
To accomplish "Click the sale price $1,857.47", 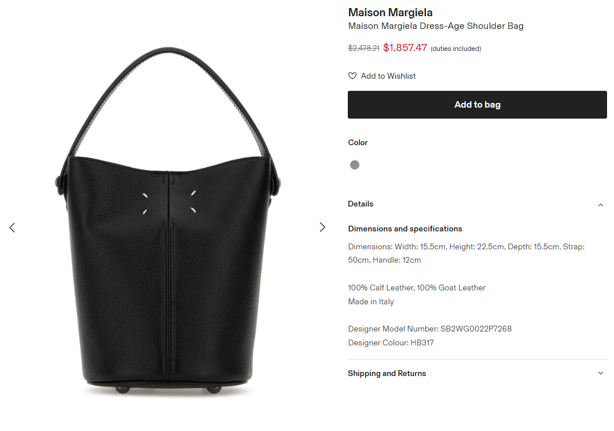I will tap(405, 48).
